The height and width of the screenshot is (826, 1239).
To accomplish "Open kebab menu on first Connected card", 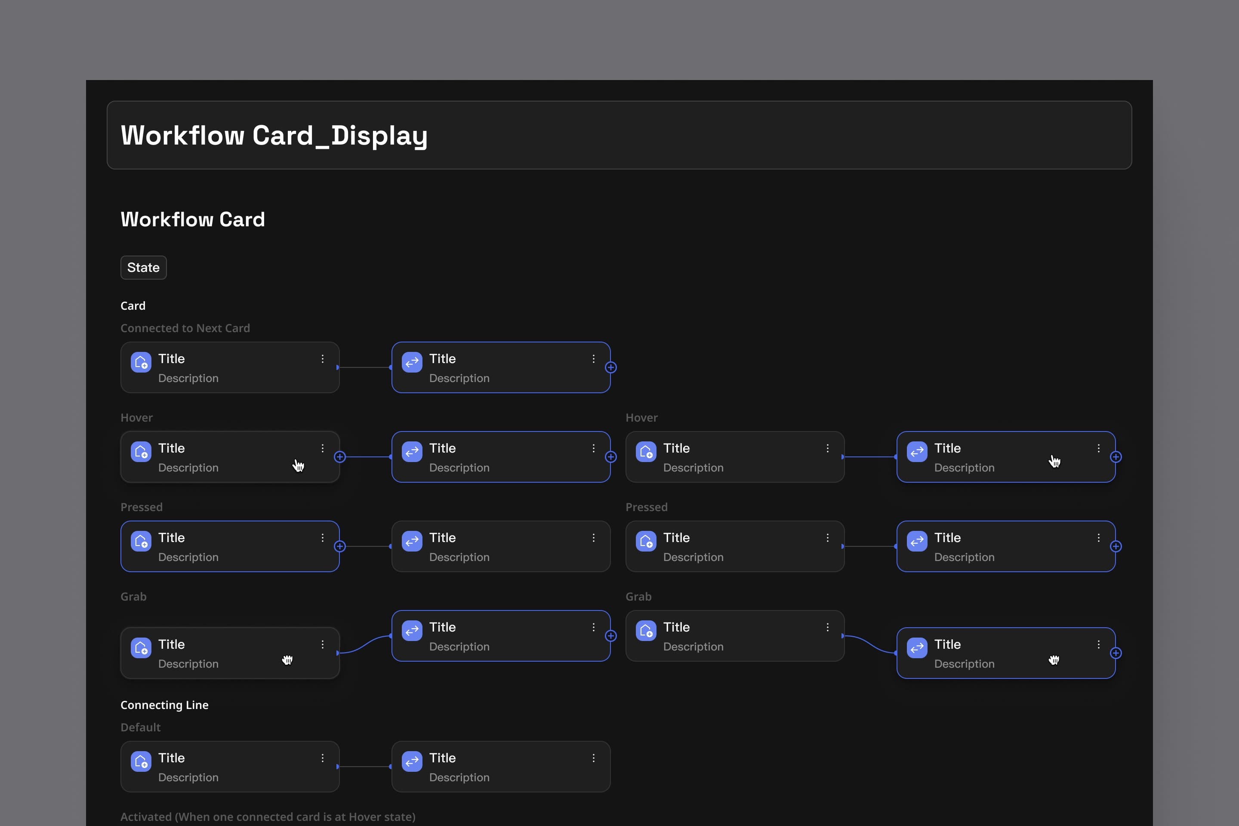I will pos(322,359).
